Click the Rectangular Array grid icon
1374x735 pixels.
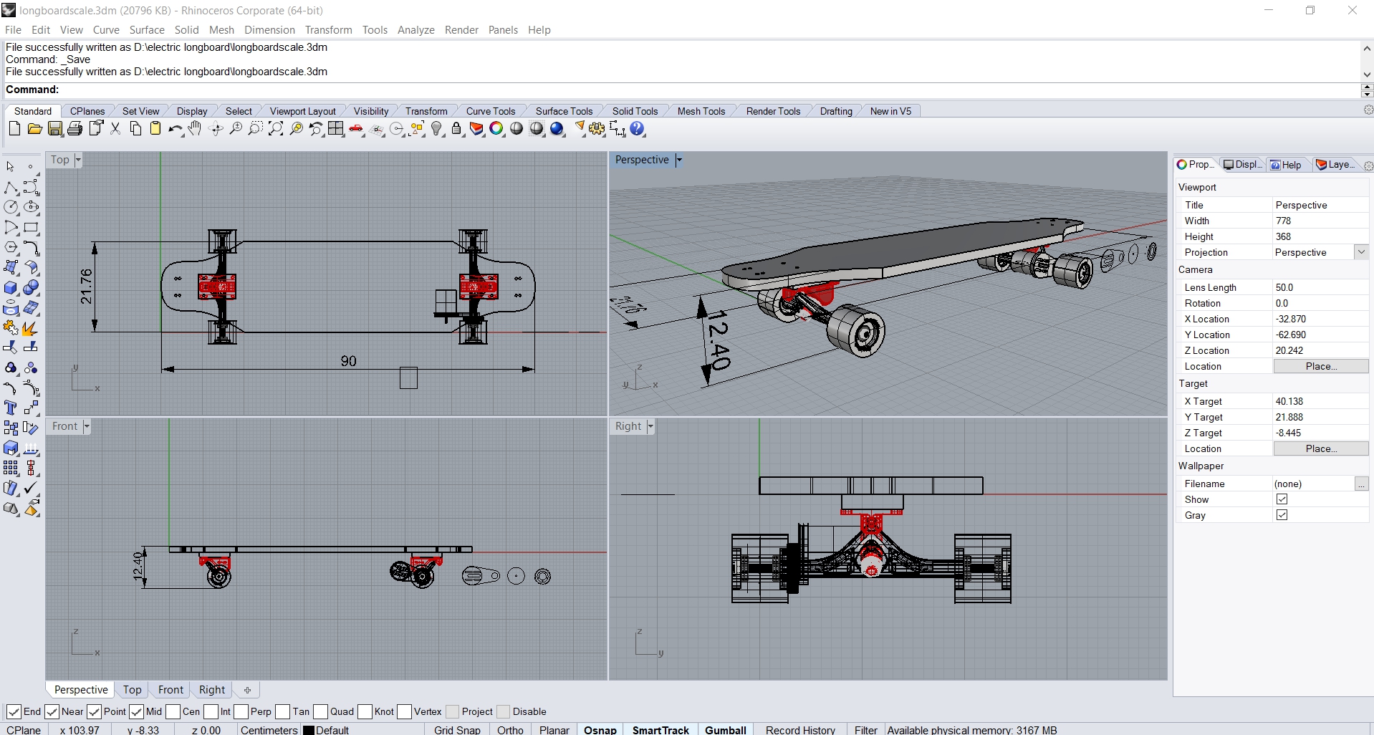tap(11, 469)
